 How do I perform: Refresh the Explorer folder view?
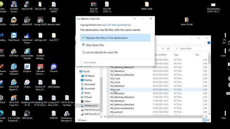[x=168, y=49]
